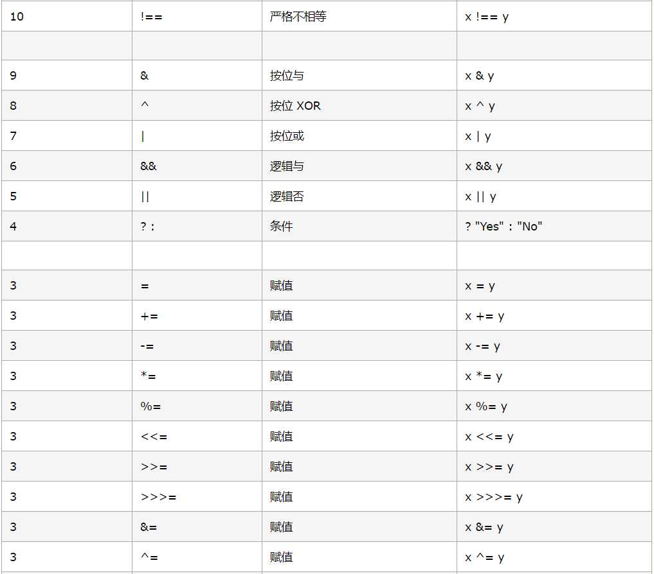The width and height of the screenshot is (654, 574).
Task: Select the x | y example cell
Action: coord(554,135)
